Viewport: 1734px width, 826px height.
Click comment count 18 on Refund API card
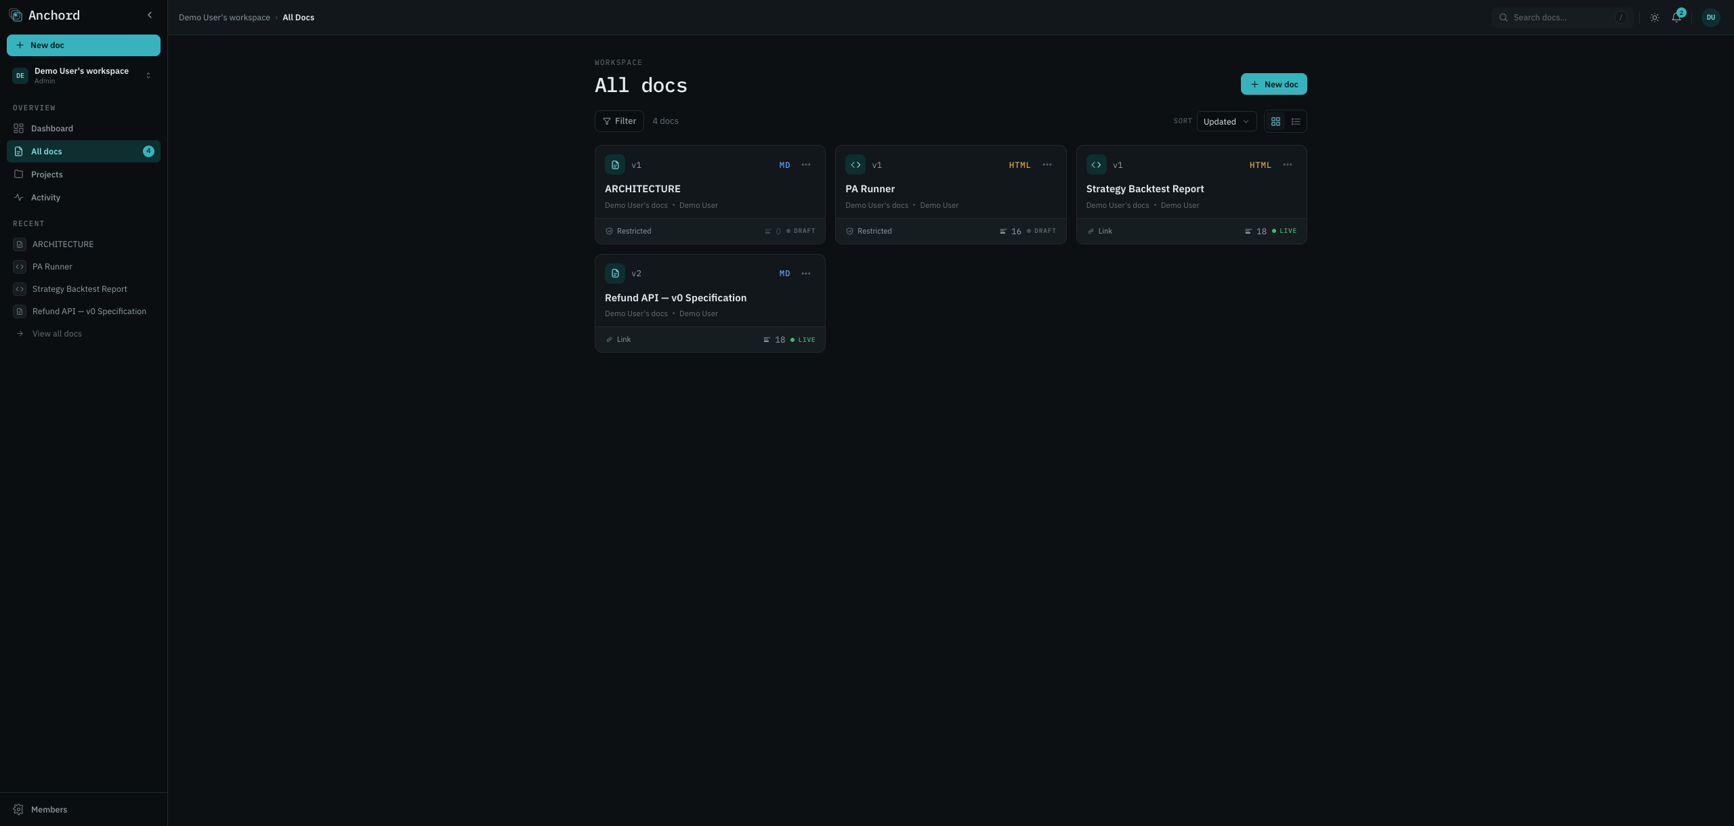[x=774, y=340]
